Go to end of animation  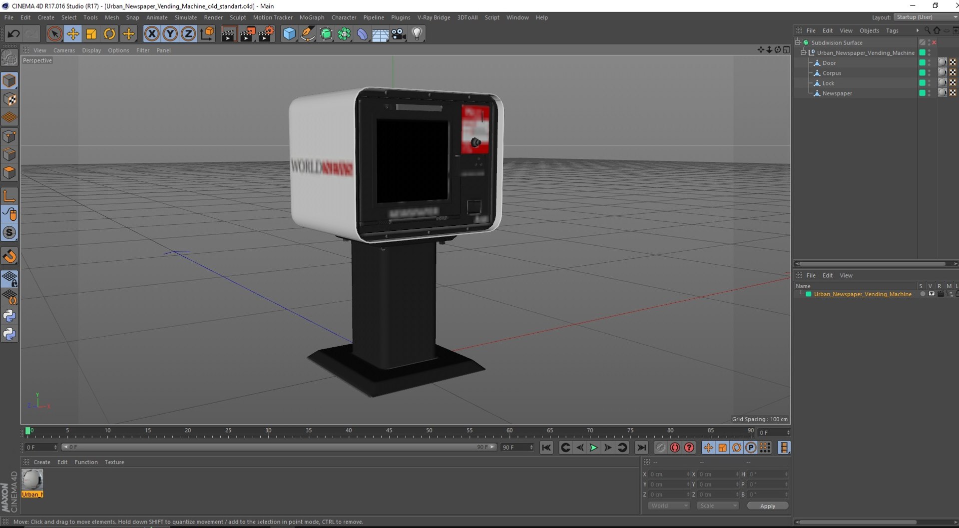click(x=642, y=448)
